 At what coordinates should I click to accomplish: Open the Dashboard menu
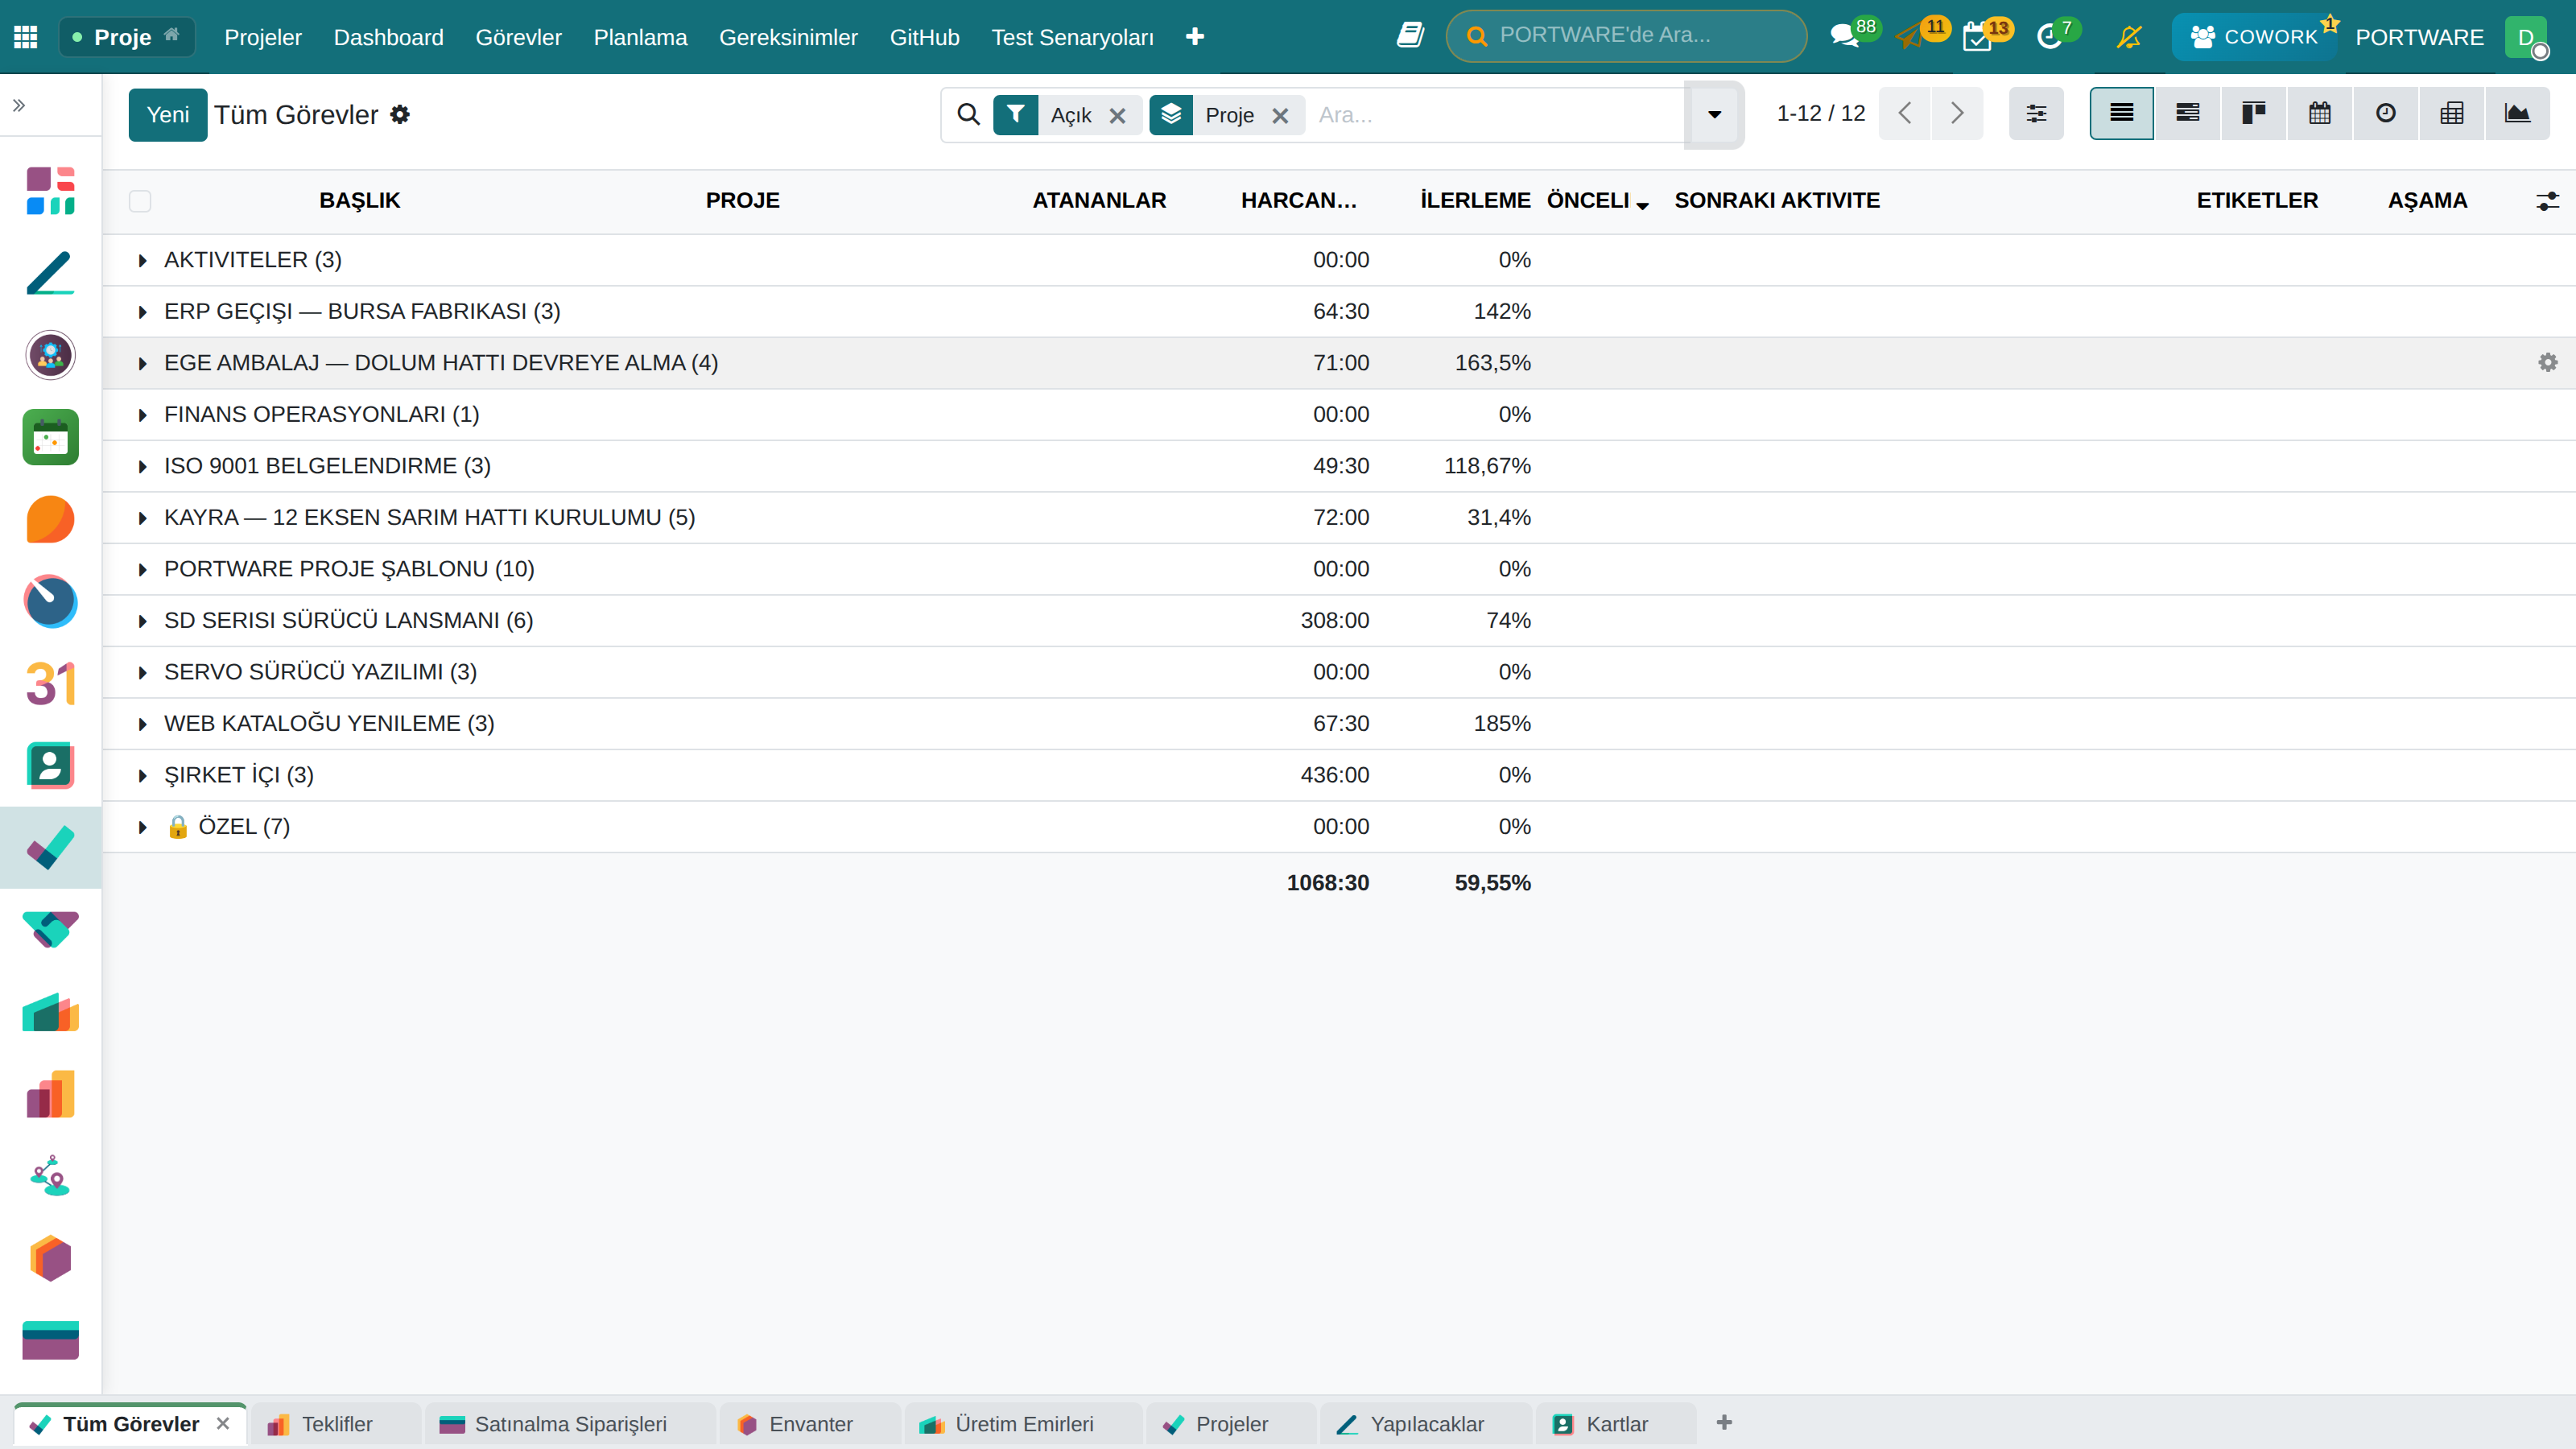pyautogui.click(x=388, y=37)
